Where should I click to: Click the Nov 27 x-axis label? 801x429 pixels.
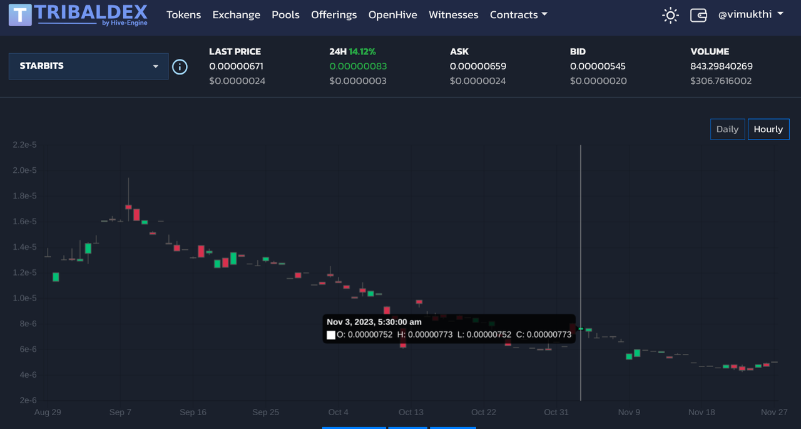(774, 412)
